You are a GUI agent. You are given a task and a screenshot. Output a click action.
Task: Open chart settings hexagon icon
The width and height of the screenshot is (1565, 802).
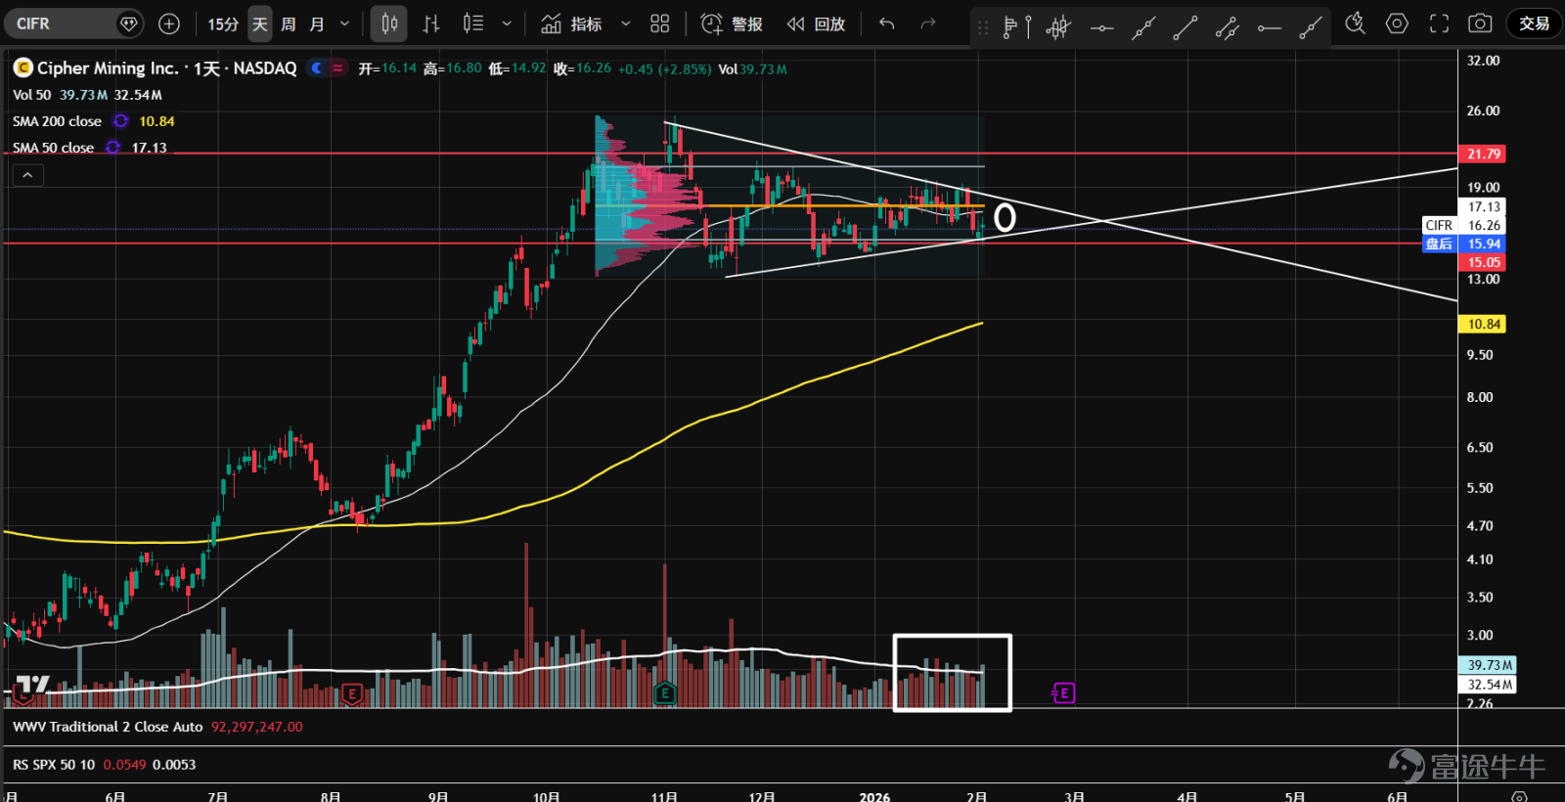click(1397, 23)
